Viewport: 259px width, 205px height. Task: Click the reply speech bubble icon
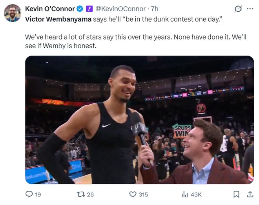click(x=29, y=194)
